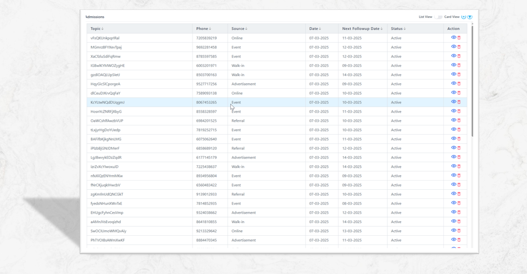Click delete icon for phone 8503700163

pyautogui.click(x=459, y=75)
